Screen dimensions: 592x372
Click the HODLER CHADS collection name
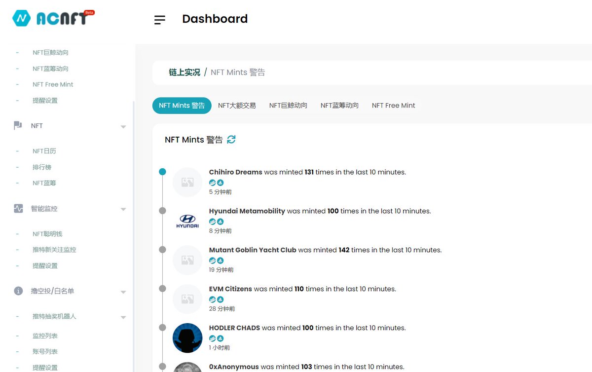coord(234,328)
